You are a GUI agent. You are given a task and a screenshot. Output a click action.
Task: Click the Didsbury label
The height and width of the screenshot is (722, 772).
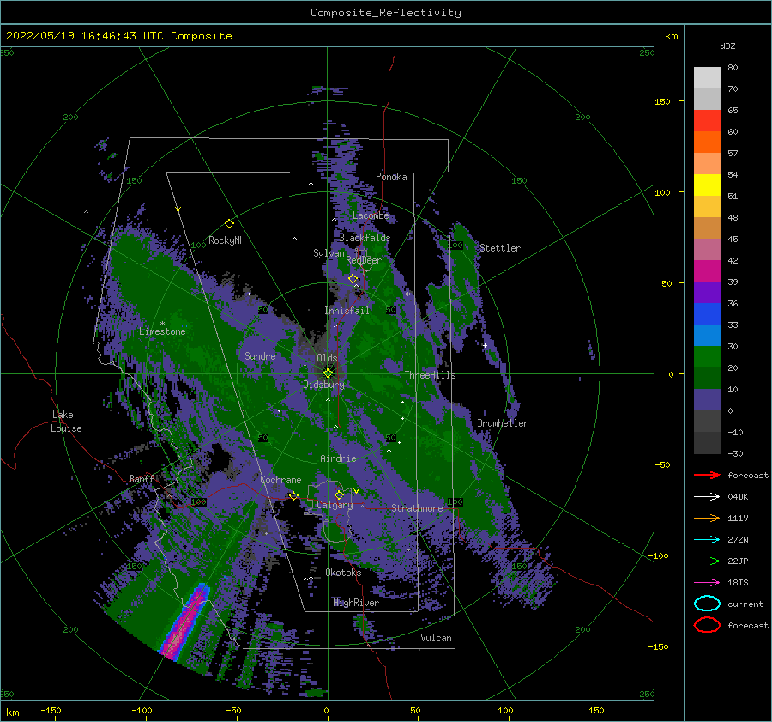click(x=323, y=385)
